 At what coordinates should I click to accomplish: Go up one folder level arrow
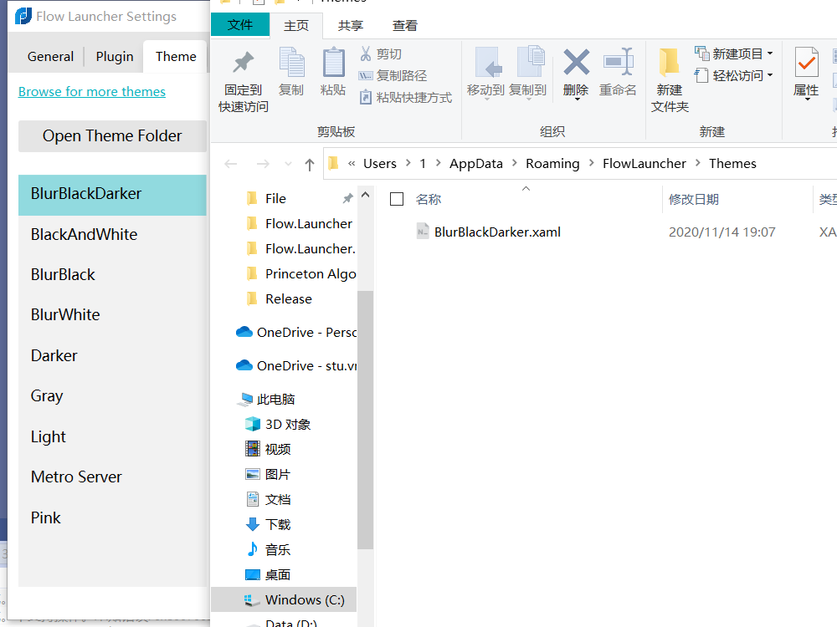pos(310,164)
